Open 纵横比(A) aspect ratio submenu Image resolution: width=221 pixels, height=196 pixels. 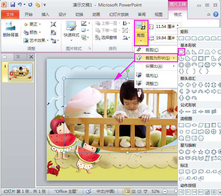[156, 66]
